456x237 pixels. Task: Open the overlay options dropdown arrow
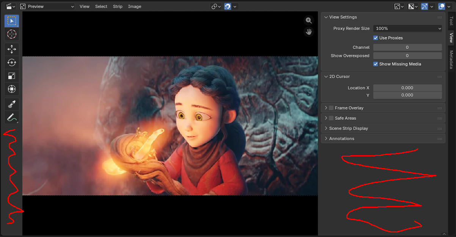pos(448,6)
